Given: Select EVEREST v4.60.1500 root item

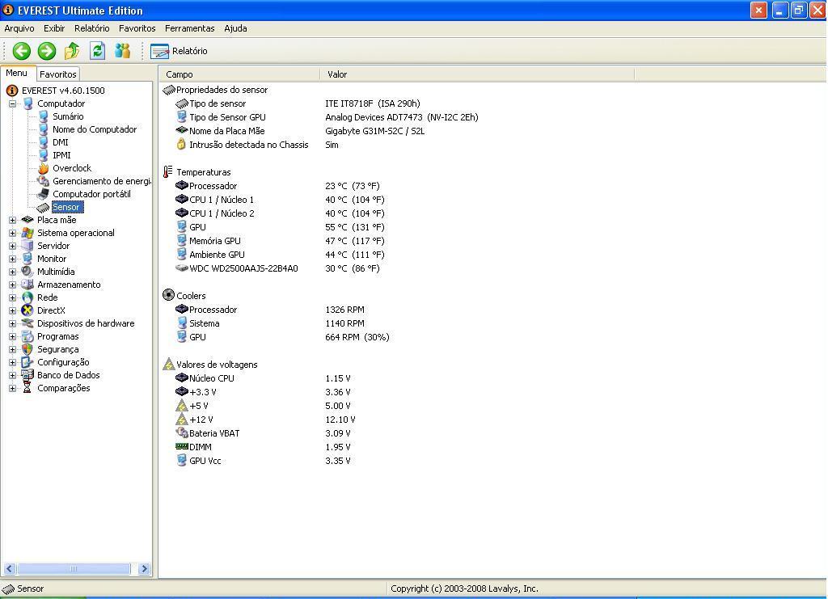Looking at the screenshot, I should pyautogui.click(x=63, y=91).
